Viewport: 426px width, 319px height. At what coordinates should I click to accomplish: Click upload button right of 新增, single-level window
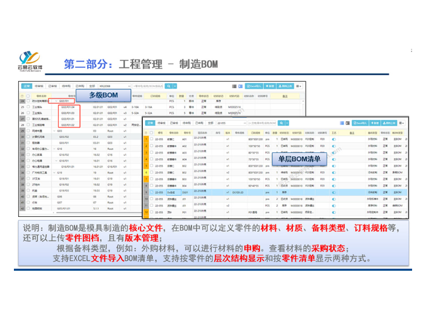389,123
